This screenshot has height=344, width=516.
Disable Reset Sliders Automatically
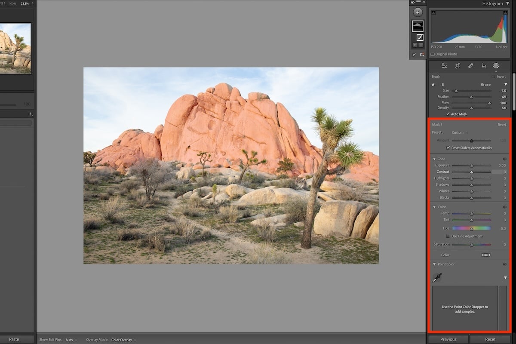coord(448,147)
